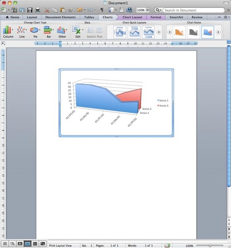Select the orange chart style thumbnail
This screenshot has height=248, width=231.
point(179,32)
